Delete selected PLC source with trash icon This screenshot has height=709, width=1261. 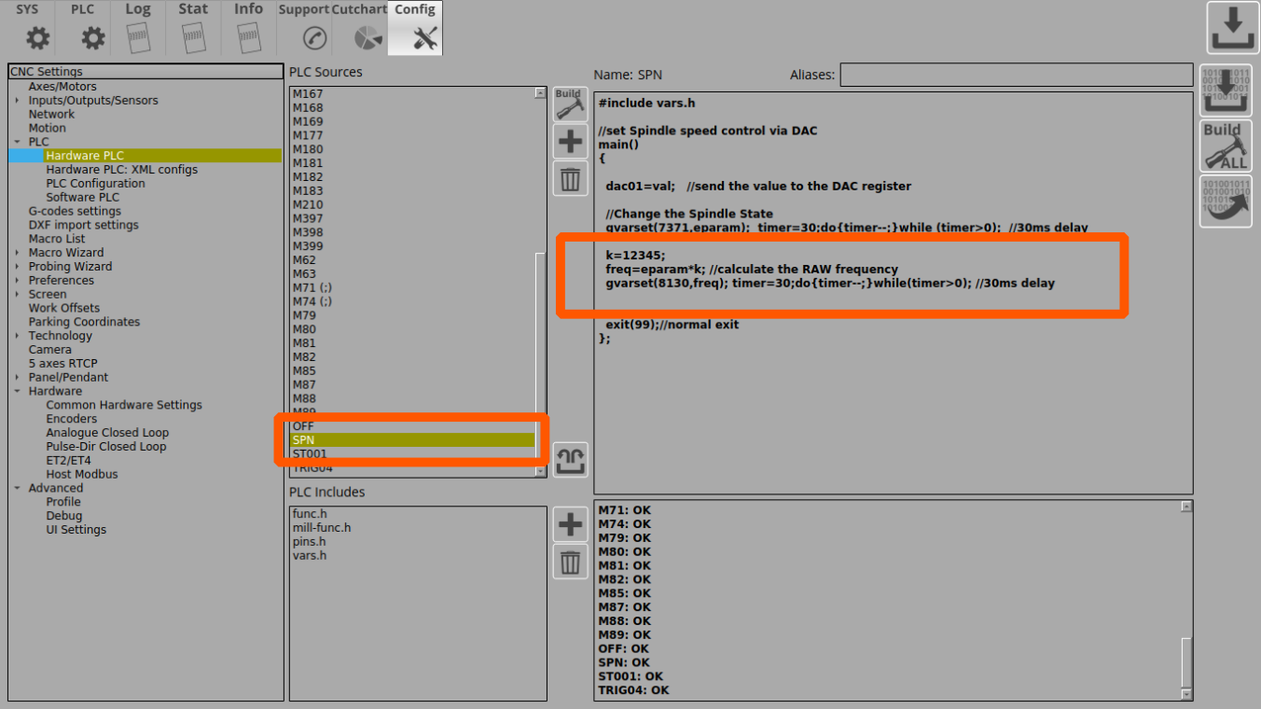click(570, 178)
